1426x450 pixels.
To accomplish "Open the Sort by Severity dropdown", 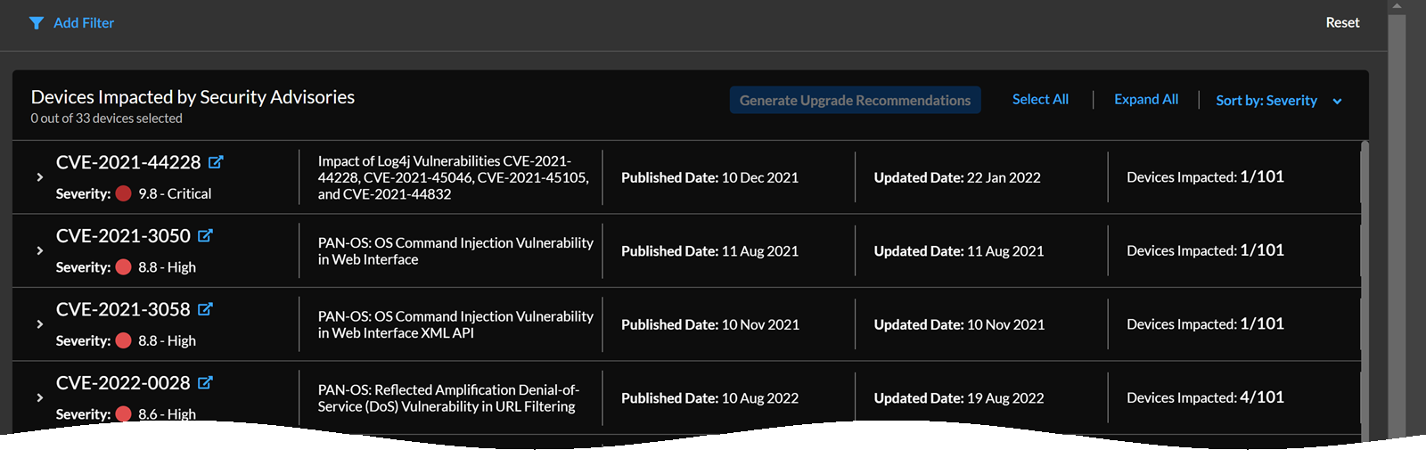I will [1278, 101].
